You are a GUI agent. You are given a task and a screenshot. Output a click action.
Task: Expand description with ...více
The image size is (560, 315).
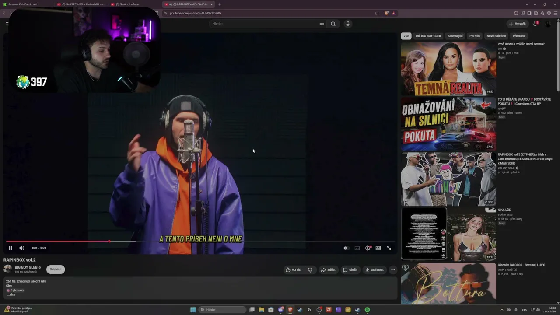click(11, 294)
